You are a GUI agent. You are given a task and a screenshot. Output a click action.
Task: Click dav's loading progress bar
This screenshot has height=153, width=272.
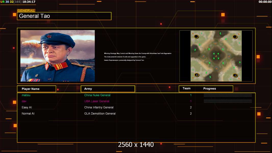pos(228,101)
